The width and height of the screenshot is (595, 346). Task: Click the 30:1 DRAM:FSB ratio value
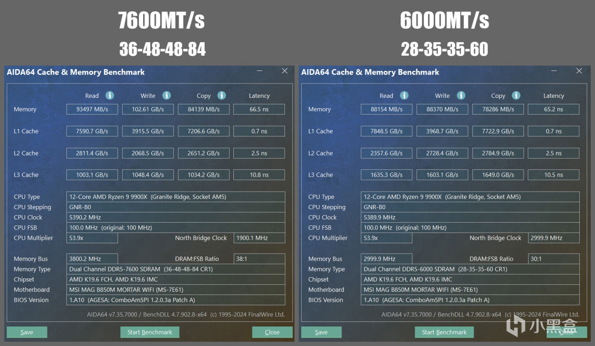coord(554,259)
